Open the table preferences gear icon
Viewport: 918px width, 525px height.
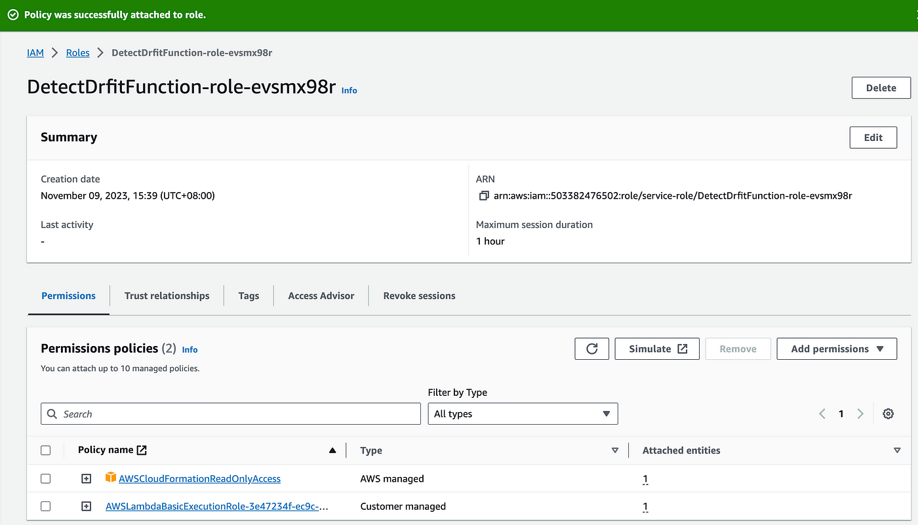coord(888,414)
